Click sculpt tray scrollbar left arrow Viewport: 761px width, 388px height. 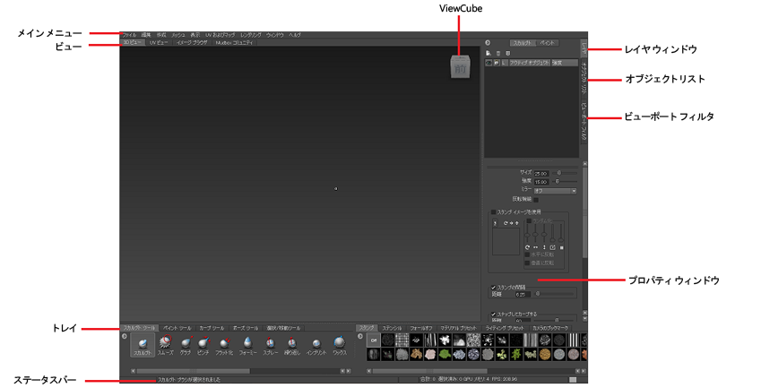pos(133,371)
